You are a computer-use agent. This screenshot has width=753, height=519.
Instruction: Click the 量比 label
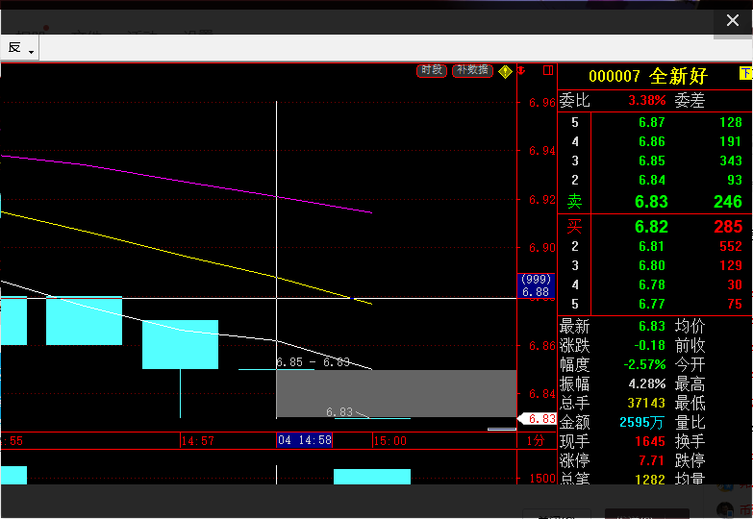point(690,423)
